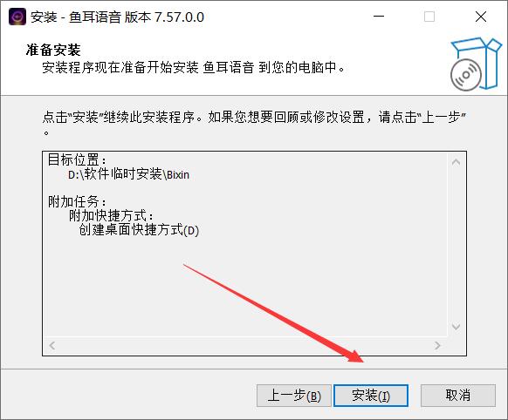Click the summary box's scroll up arrow

pos(456,162)
